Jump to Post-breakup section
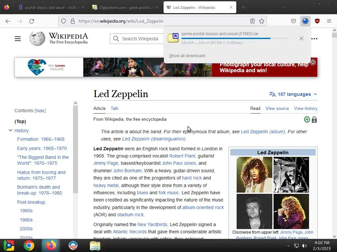 pyautogui.click(x=31, y=202)
